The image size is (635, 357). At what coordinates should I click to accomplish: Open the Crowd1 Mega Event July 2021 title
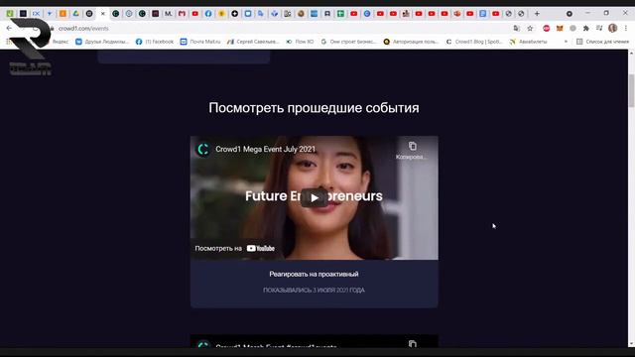(265, 150)
